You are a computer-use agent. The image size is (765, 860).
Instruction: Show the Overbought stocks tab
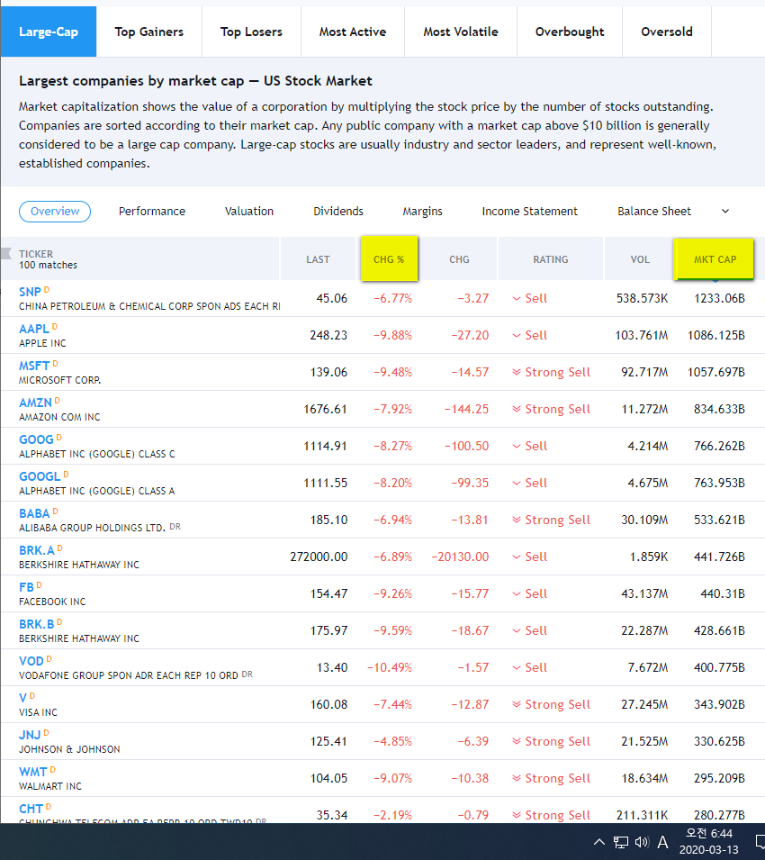pos(570,32)
